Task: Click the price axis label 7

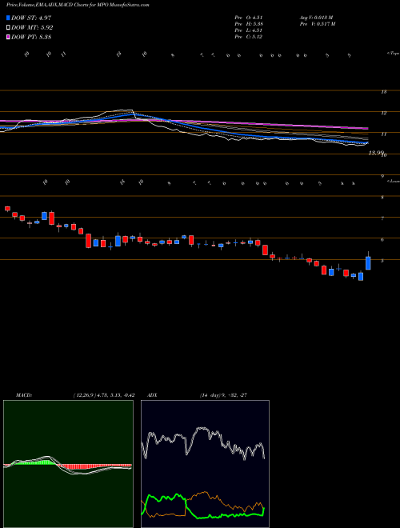Action: coord(382,218)
